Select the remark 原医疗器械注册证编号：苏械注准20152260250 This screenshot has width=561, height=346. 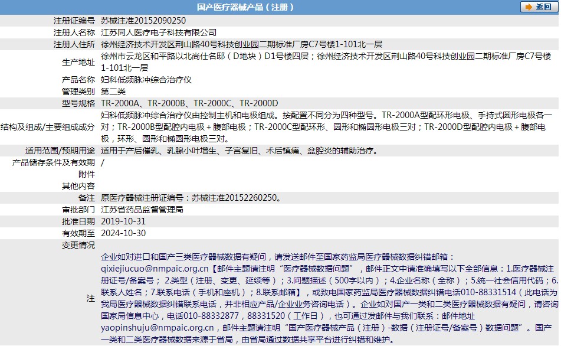191,198
